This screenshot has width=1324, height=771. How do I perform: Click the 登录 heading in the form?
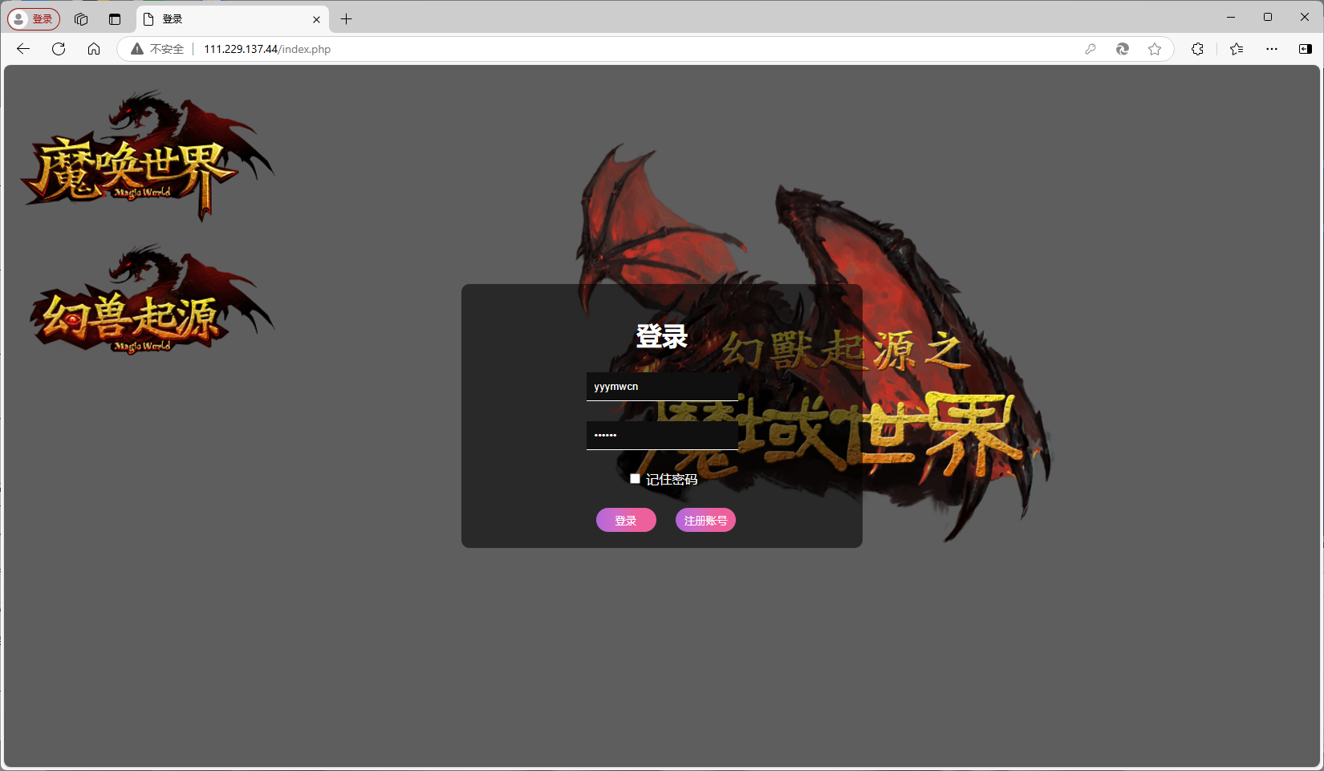click(662, 337)
